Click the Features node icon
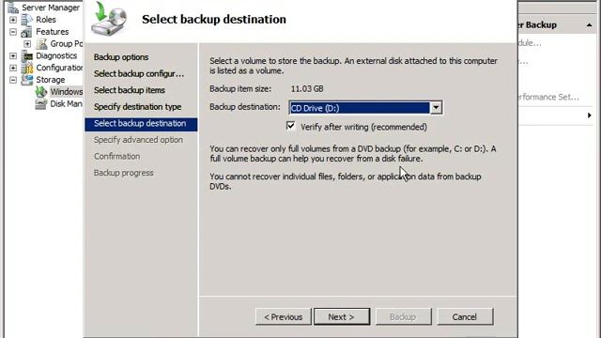601x338 pixels. pyautogui.click(x=27, y=32)
